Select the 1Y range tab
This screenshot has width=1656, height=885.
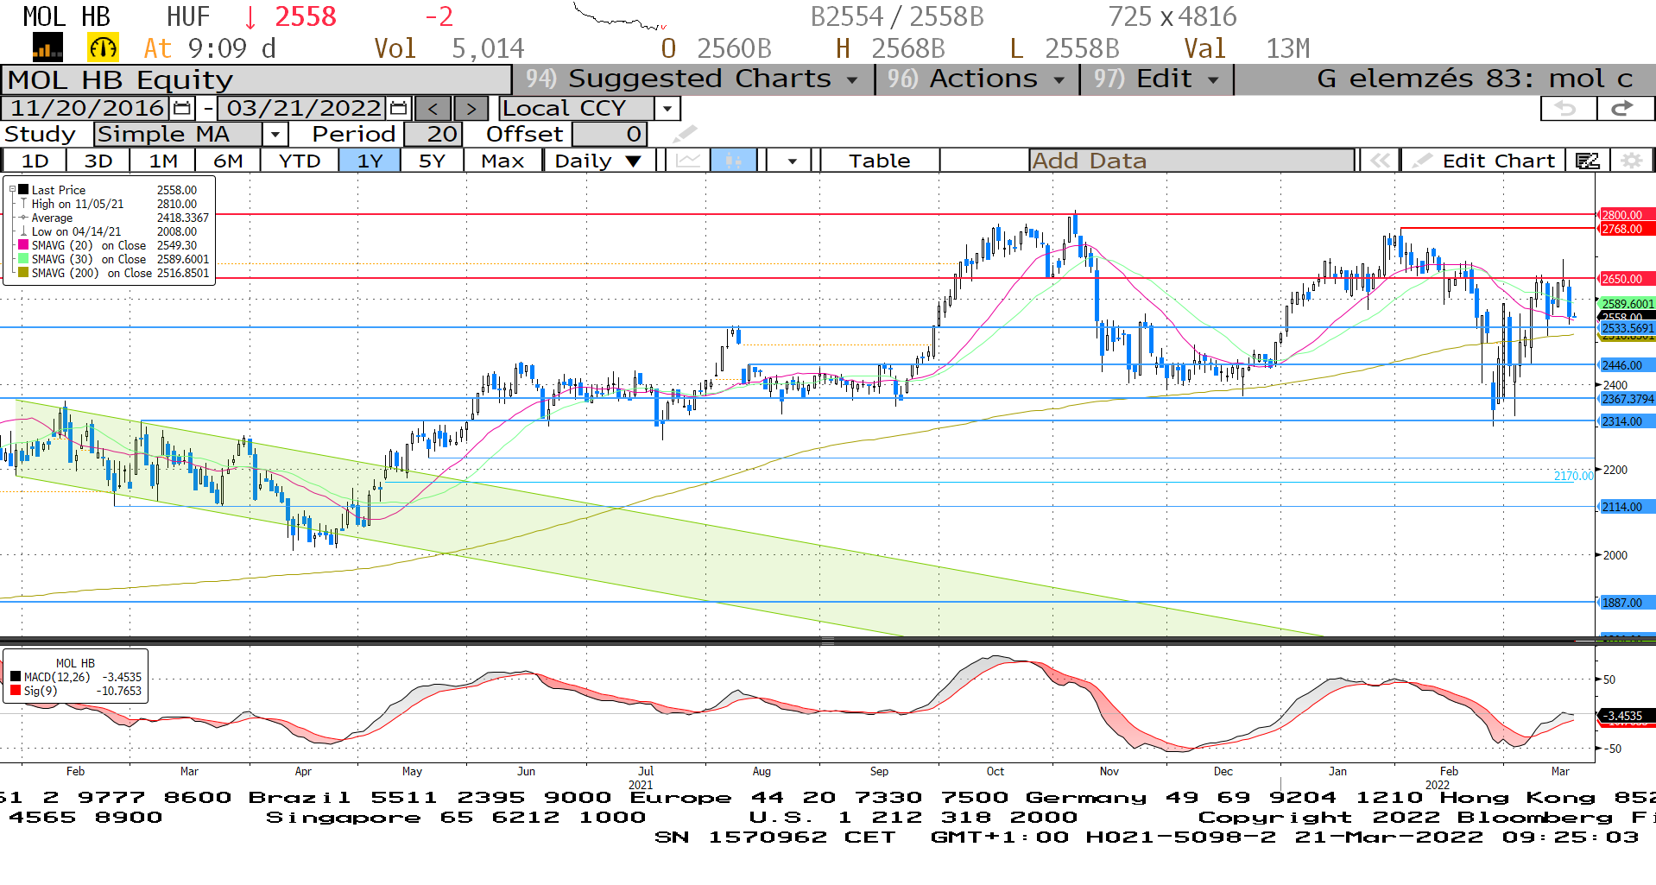pyautogui.click(x=370, y=161)
